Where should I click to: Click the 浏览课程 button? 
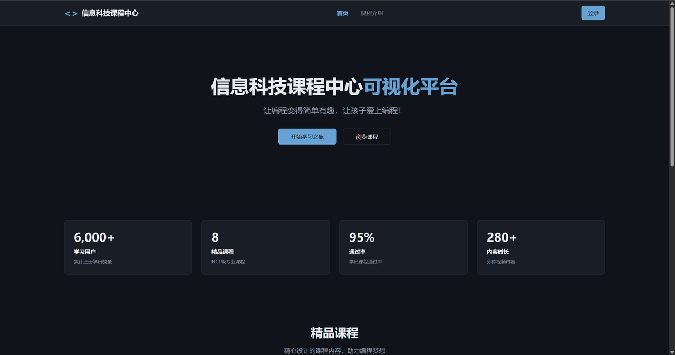point(367,136)
